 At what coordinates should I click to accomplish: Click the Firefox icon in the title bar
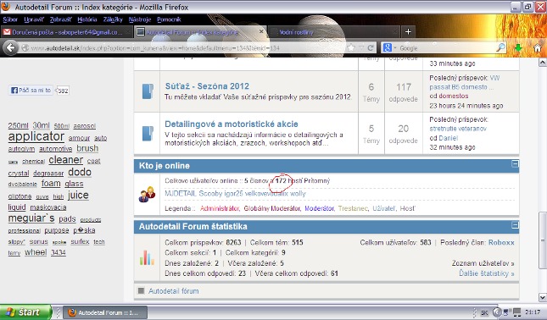(x=6, y=6)
